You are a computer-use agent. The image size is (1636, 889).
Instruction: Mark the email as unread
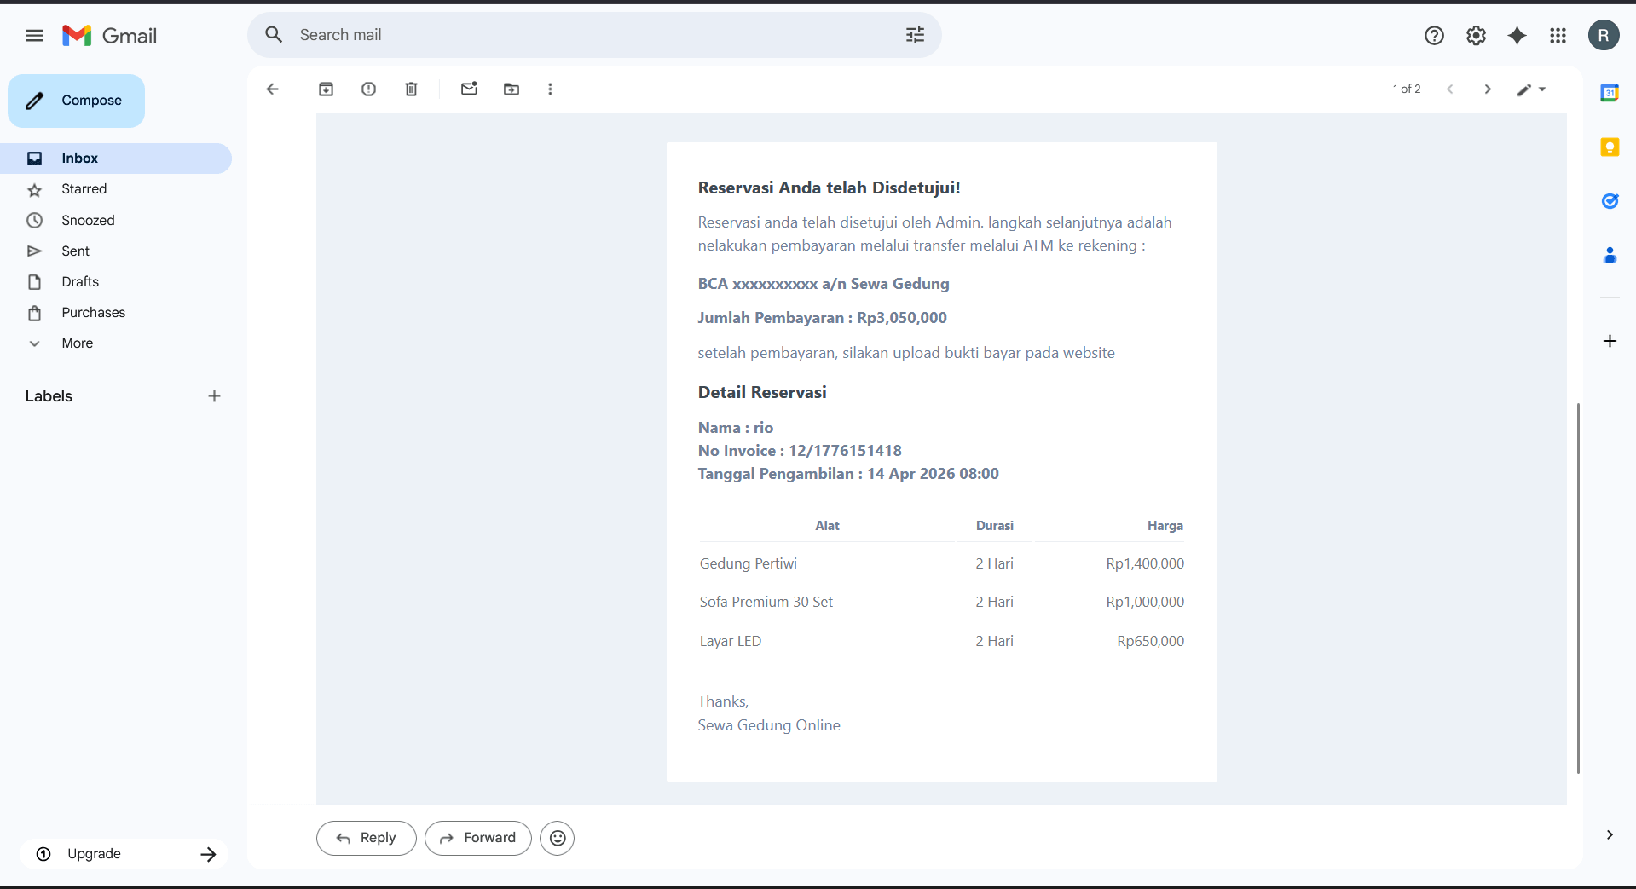(469, 89)
